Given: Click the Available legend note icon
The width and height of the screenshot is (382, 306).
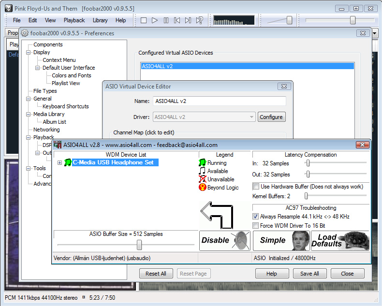Looking at the screenshot, I should pyautogui.click(x=202, y=171).
